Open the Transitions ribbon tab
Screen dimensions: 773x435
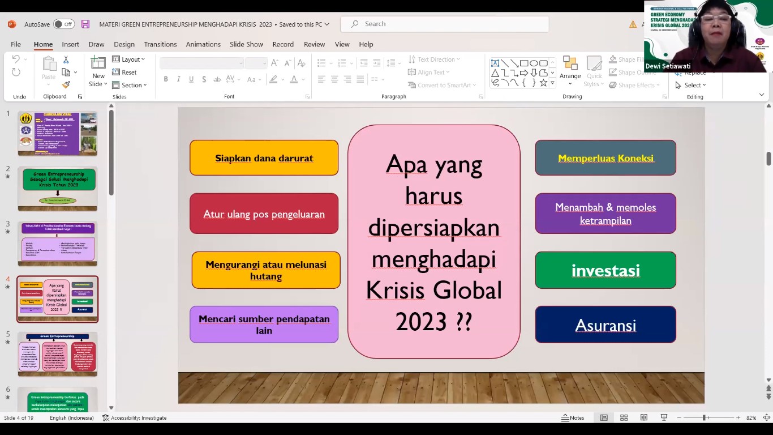pos(160,44)
